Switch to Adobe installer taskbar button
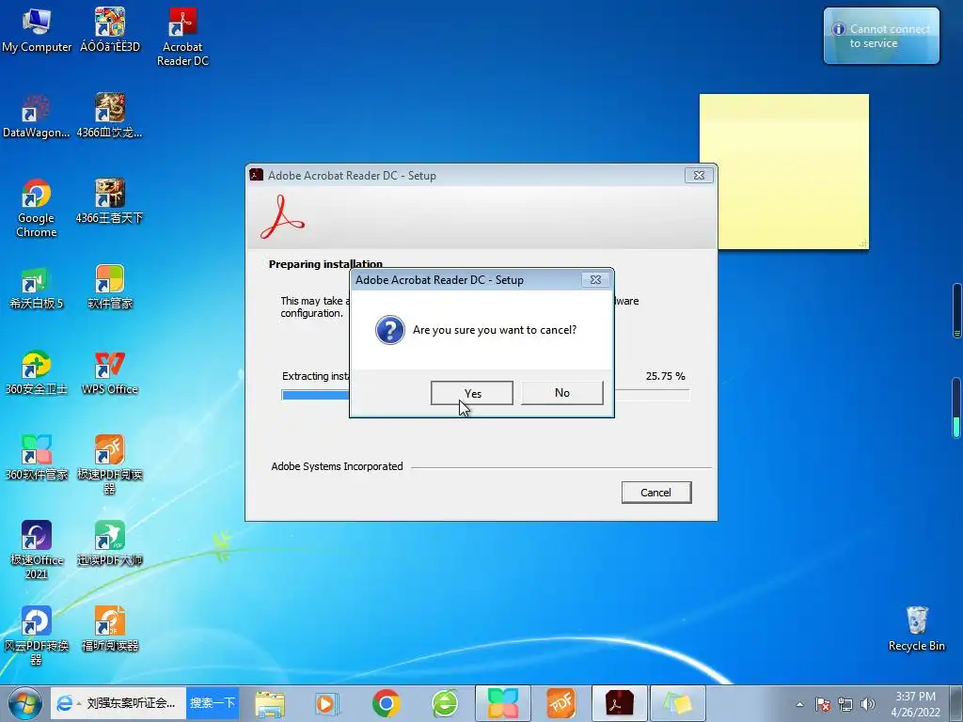Image resolution: width=963 pixels, height=722 pixels. point(620,703)
